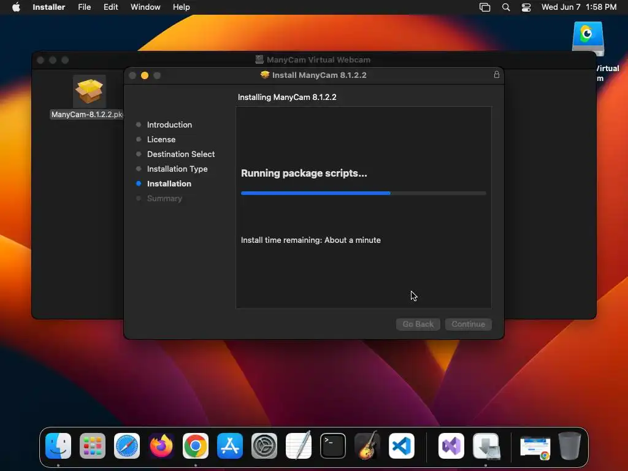Select the License step in sidebar
This screenshot has height=471, width=628.
(x=161, y=139)
